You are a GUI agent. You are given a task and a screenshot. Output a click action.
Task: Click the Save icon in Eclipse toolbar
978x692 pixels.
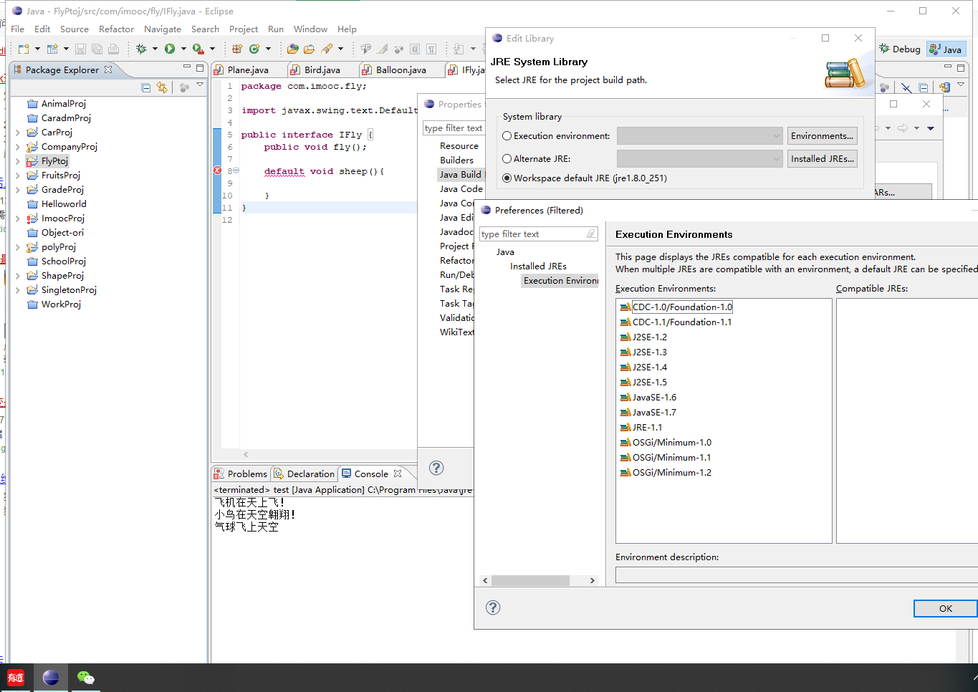[x=80, y=49]
